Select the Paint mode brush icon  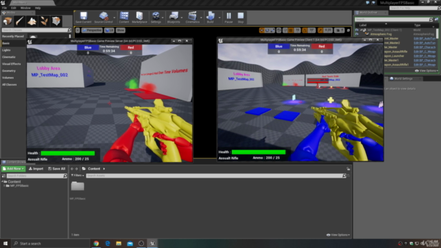20,21
